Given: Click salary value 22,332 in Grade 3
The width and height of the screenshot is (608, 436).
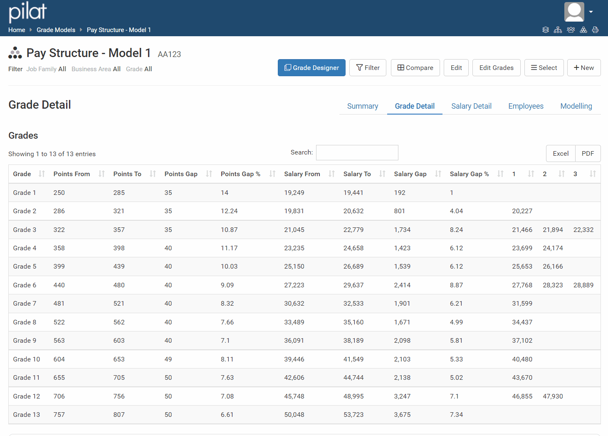Looking at the screenshot, I should click(583, 230).
